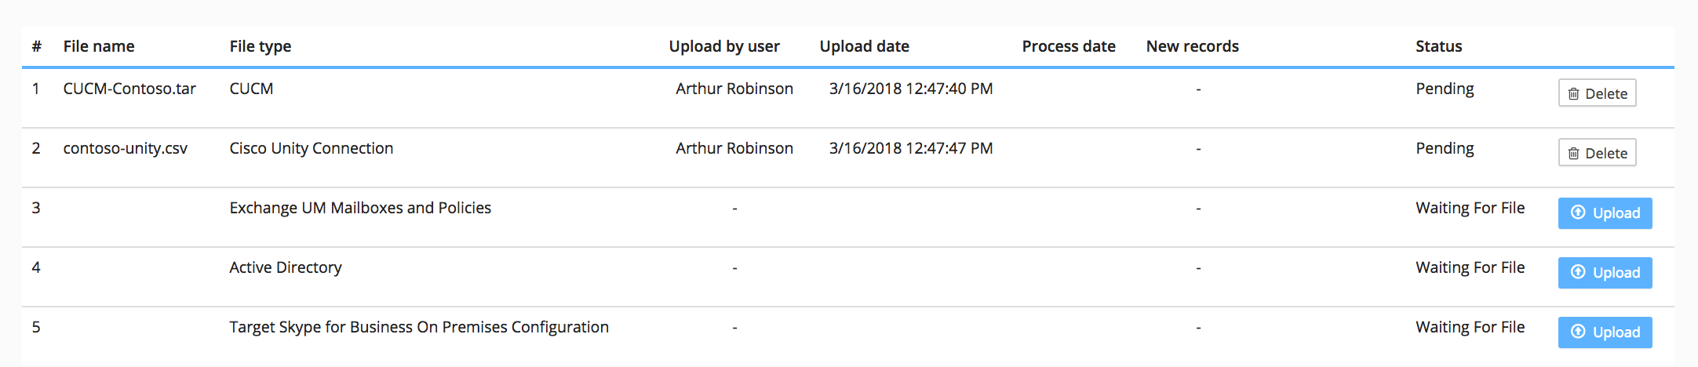Sort by File type column header

click(261, 46)
